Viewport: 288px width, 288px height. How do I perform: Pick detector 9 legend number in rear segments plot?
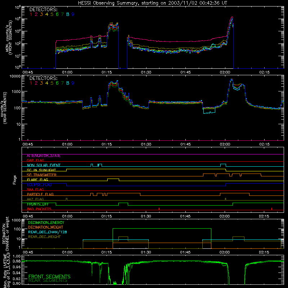click(73, 83)
